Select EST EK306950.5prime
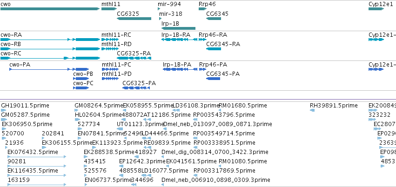 [27, 124]
